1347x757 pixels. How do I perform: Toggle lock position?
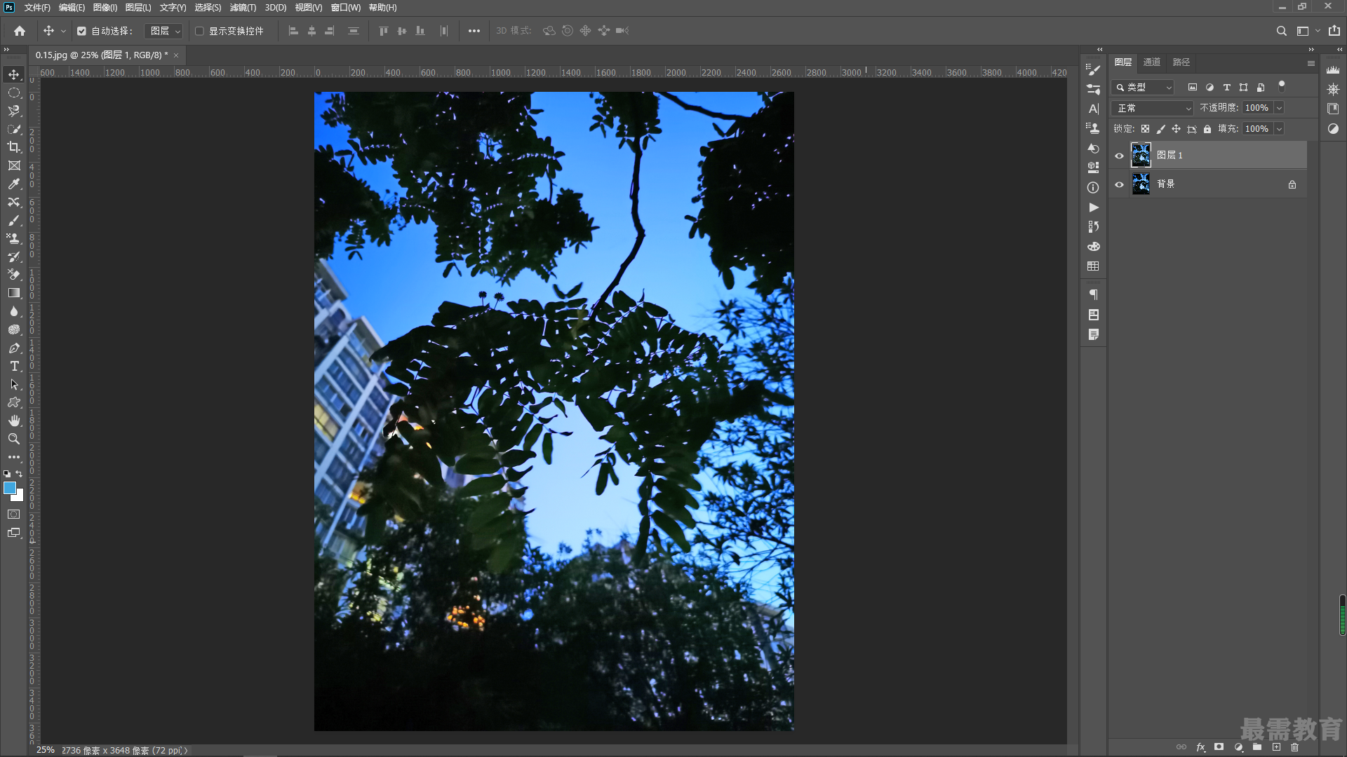(x=1176, y=129)
